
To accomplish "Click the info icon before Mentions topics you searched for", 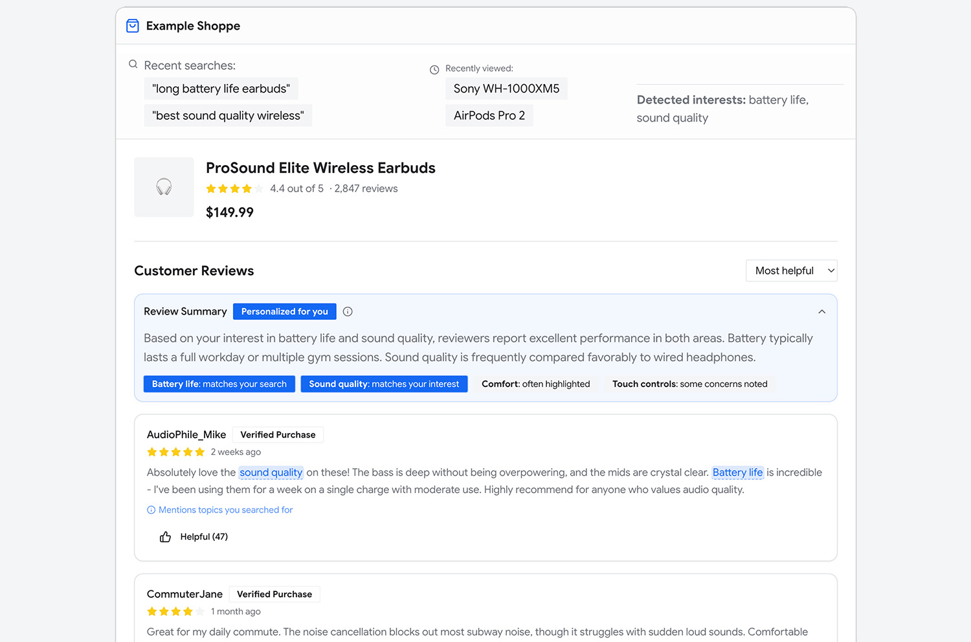I will [150, 510].
